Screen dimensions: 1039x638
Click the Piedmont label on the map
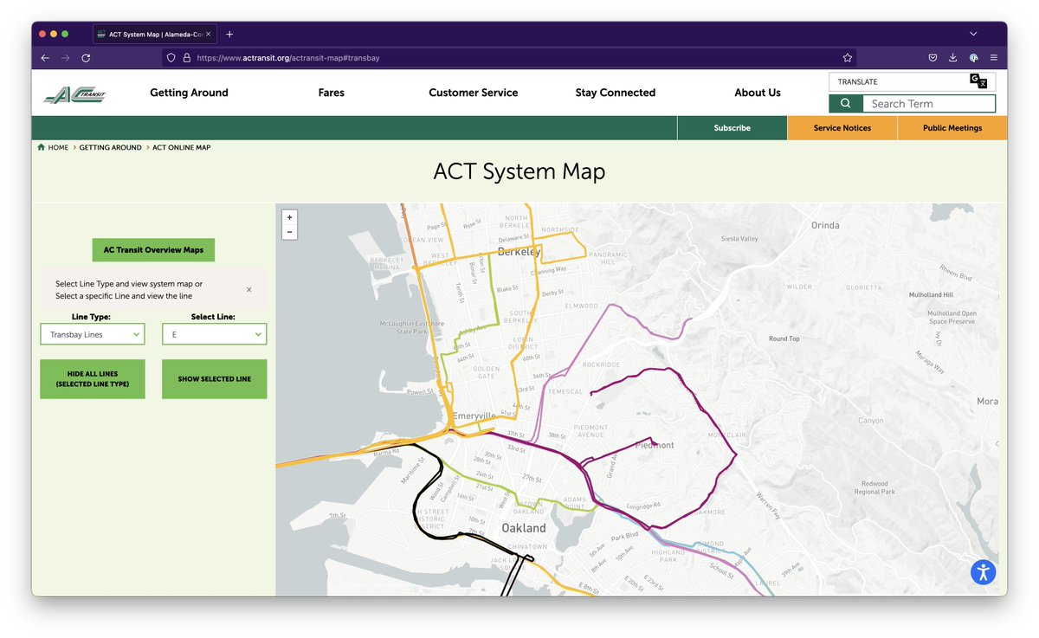(655, 445)
